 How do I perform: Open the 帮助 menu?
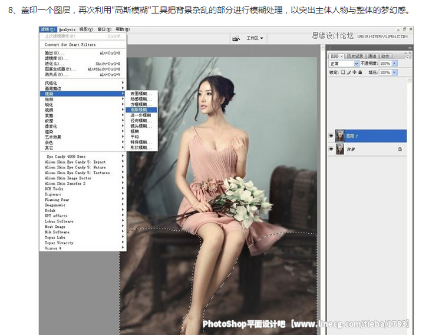[123, 29]
